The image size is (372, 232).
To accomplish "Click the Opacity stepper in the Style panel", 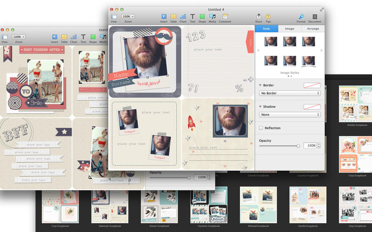I will pyautogui.click(x=319, y=145).
